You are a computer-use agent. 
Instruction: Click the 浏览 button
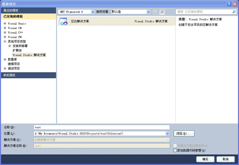click(184, 133)
